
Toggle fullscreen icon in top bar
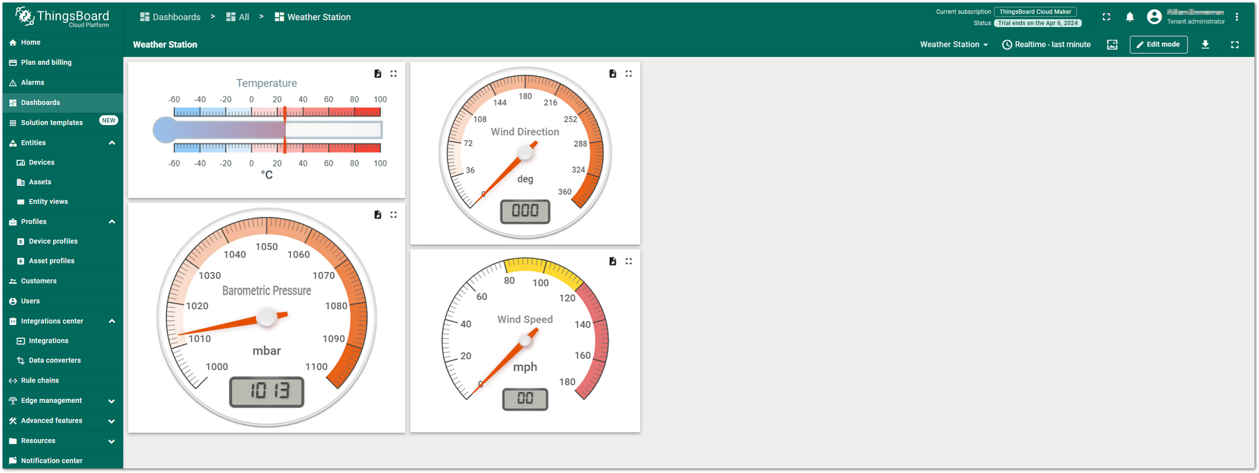tap(1106, 17)
